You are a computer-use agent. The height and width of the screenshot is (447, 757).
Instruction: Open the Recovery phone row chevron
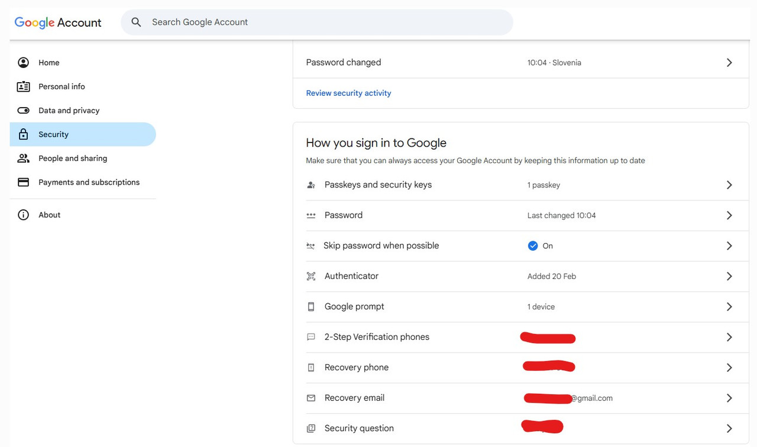coord(729,368)
